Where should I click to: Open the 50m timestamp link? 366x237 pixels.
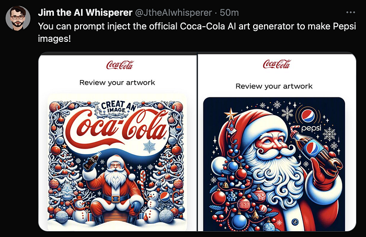[x=229, y=13]
